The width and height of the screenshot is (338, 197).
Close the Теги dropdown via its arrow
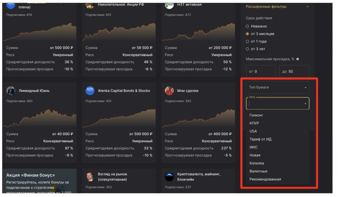[x=305, y=103]
